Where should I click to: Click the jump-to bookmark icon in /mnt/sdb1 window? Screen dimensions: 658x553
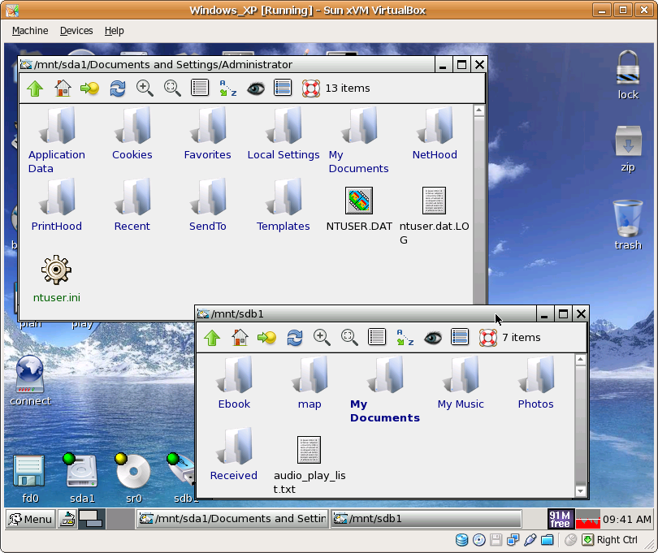tap(266, 338)
